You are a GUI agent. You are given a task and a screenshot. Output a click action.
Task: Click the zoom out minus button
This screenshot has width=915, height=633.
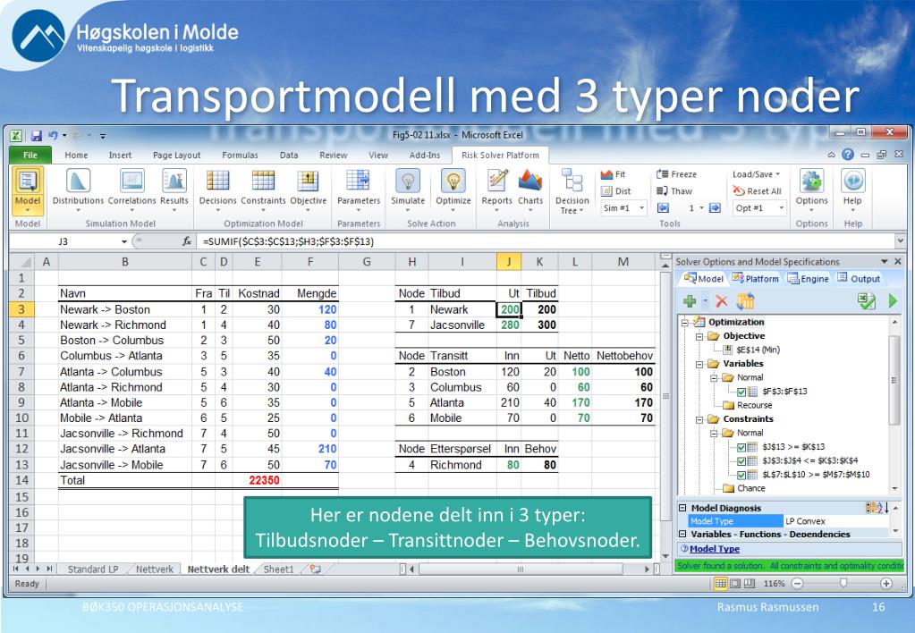click(x=798, y=584)
